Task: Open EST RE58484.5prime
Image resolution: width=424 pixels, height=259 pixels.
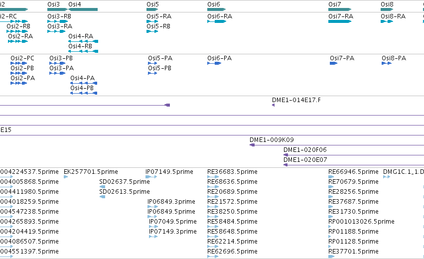Action: [x=232, y=222]
